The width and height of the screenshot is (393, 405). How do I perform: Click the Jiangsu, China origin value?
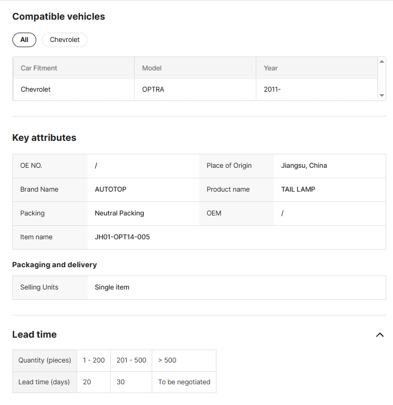coord(304,166)
